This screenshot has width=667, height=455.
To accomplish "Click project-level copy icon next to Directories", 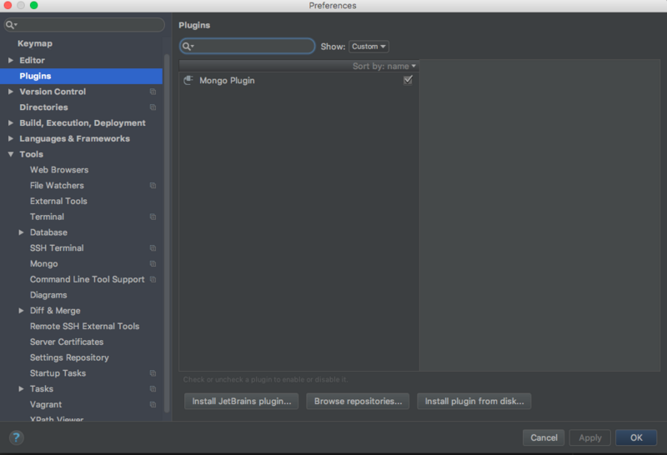I will click(x=153, y=107).
